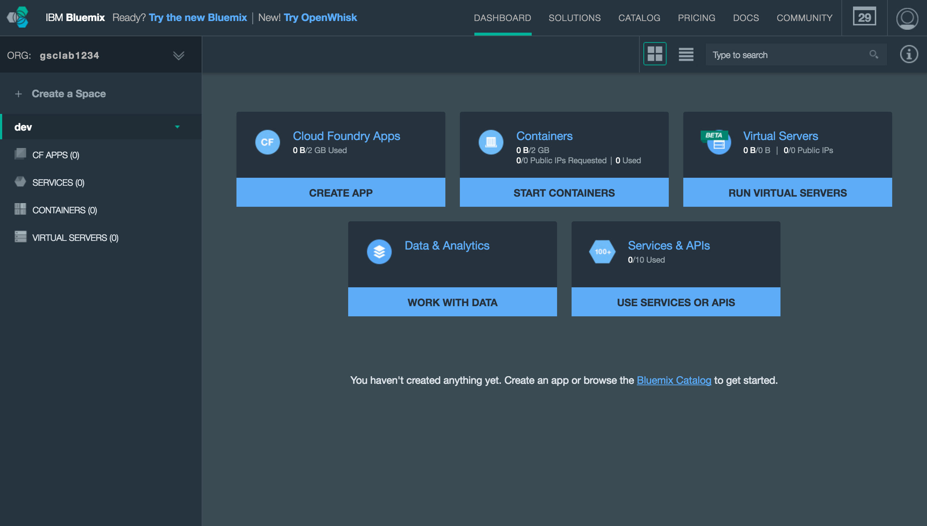Click the Containers circle icon
Viewport: 927px width, 526px height.
click(491, 142)
